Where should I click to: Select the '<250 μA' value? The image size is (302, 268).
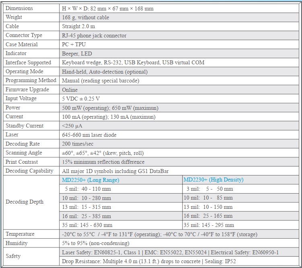[x=72, y=126]
